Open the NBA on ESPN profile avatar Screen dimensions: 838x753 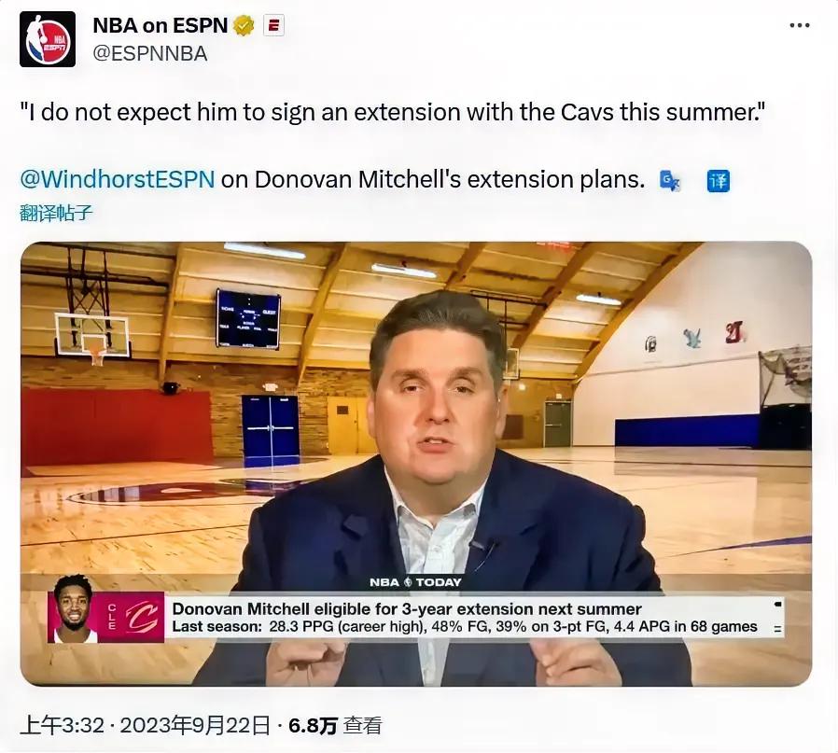(48, 39)
